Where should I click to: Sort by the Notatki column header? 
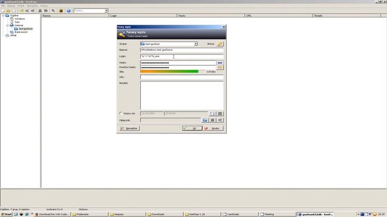coord(346,16)
